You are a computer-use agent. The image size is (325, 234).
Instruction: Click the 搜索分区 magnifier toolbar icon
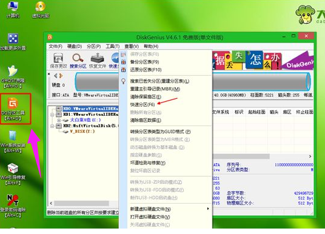[x=78, y=61]
